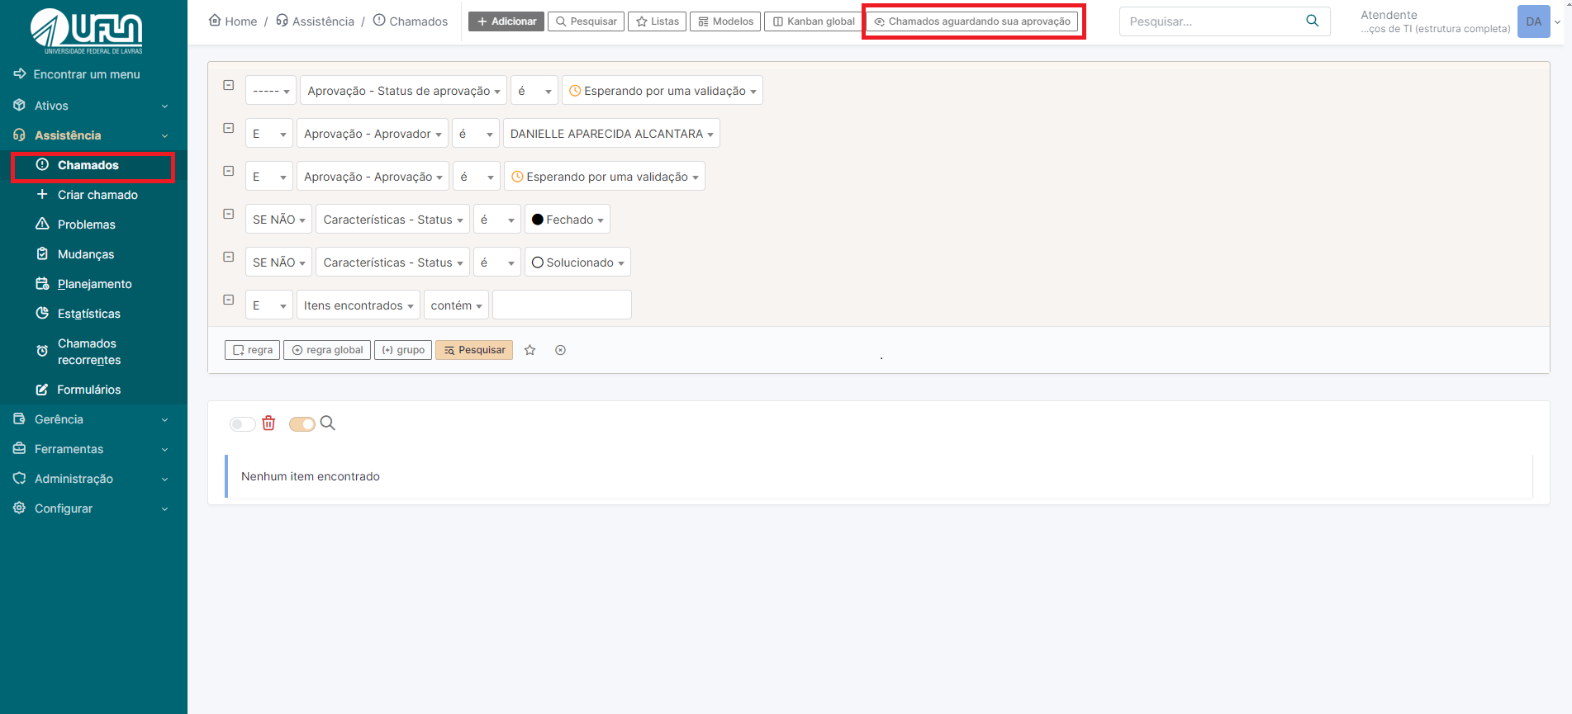This screenshot has height=714, width=1572.
Task: Toggle the grey switch left of the trash
Action: coord(242,424)
